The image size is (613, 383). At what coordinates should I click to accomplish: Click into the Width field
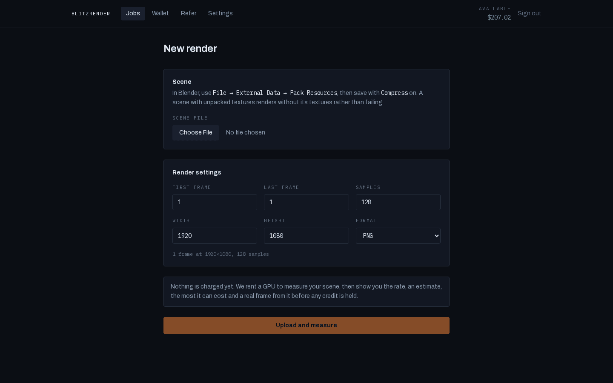215,236
